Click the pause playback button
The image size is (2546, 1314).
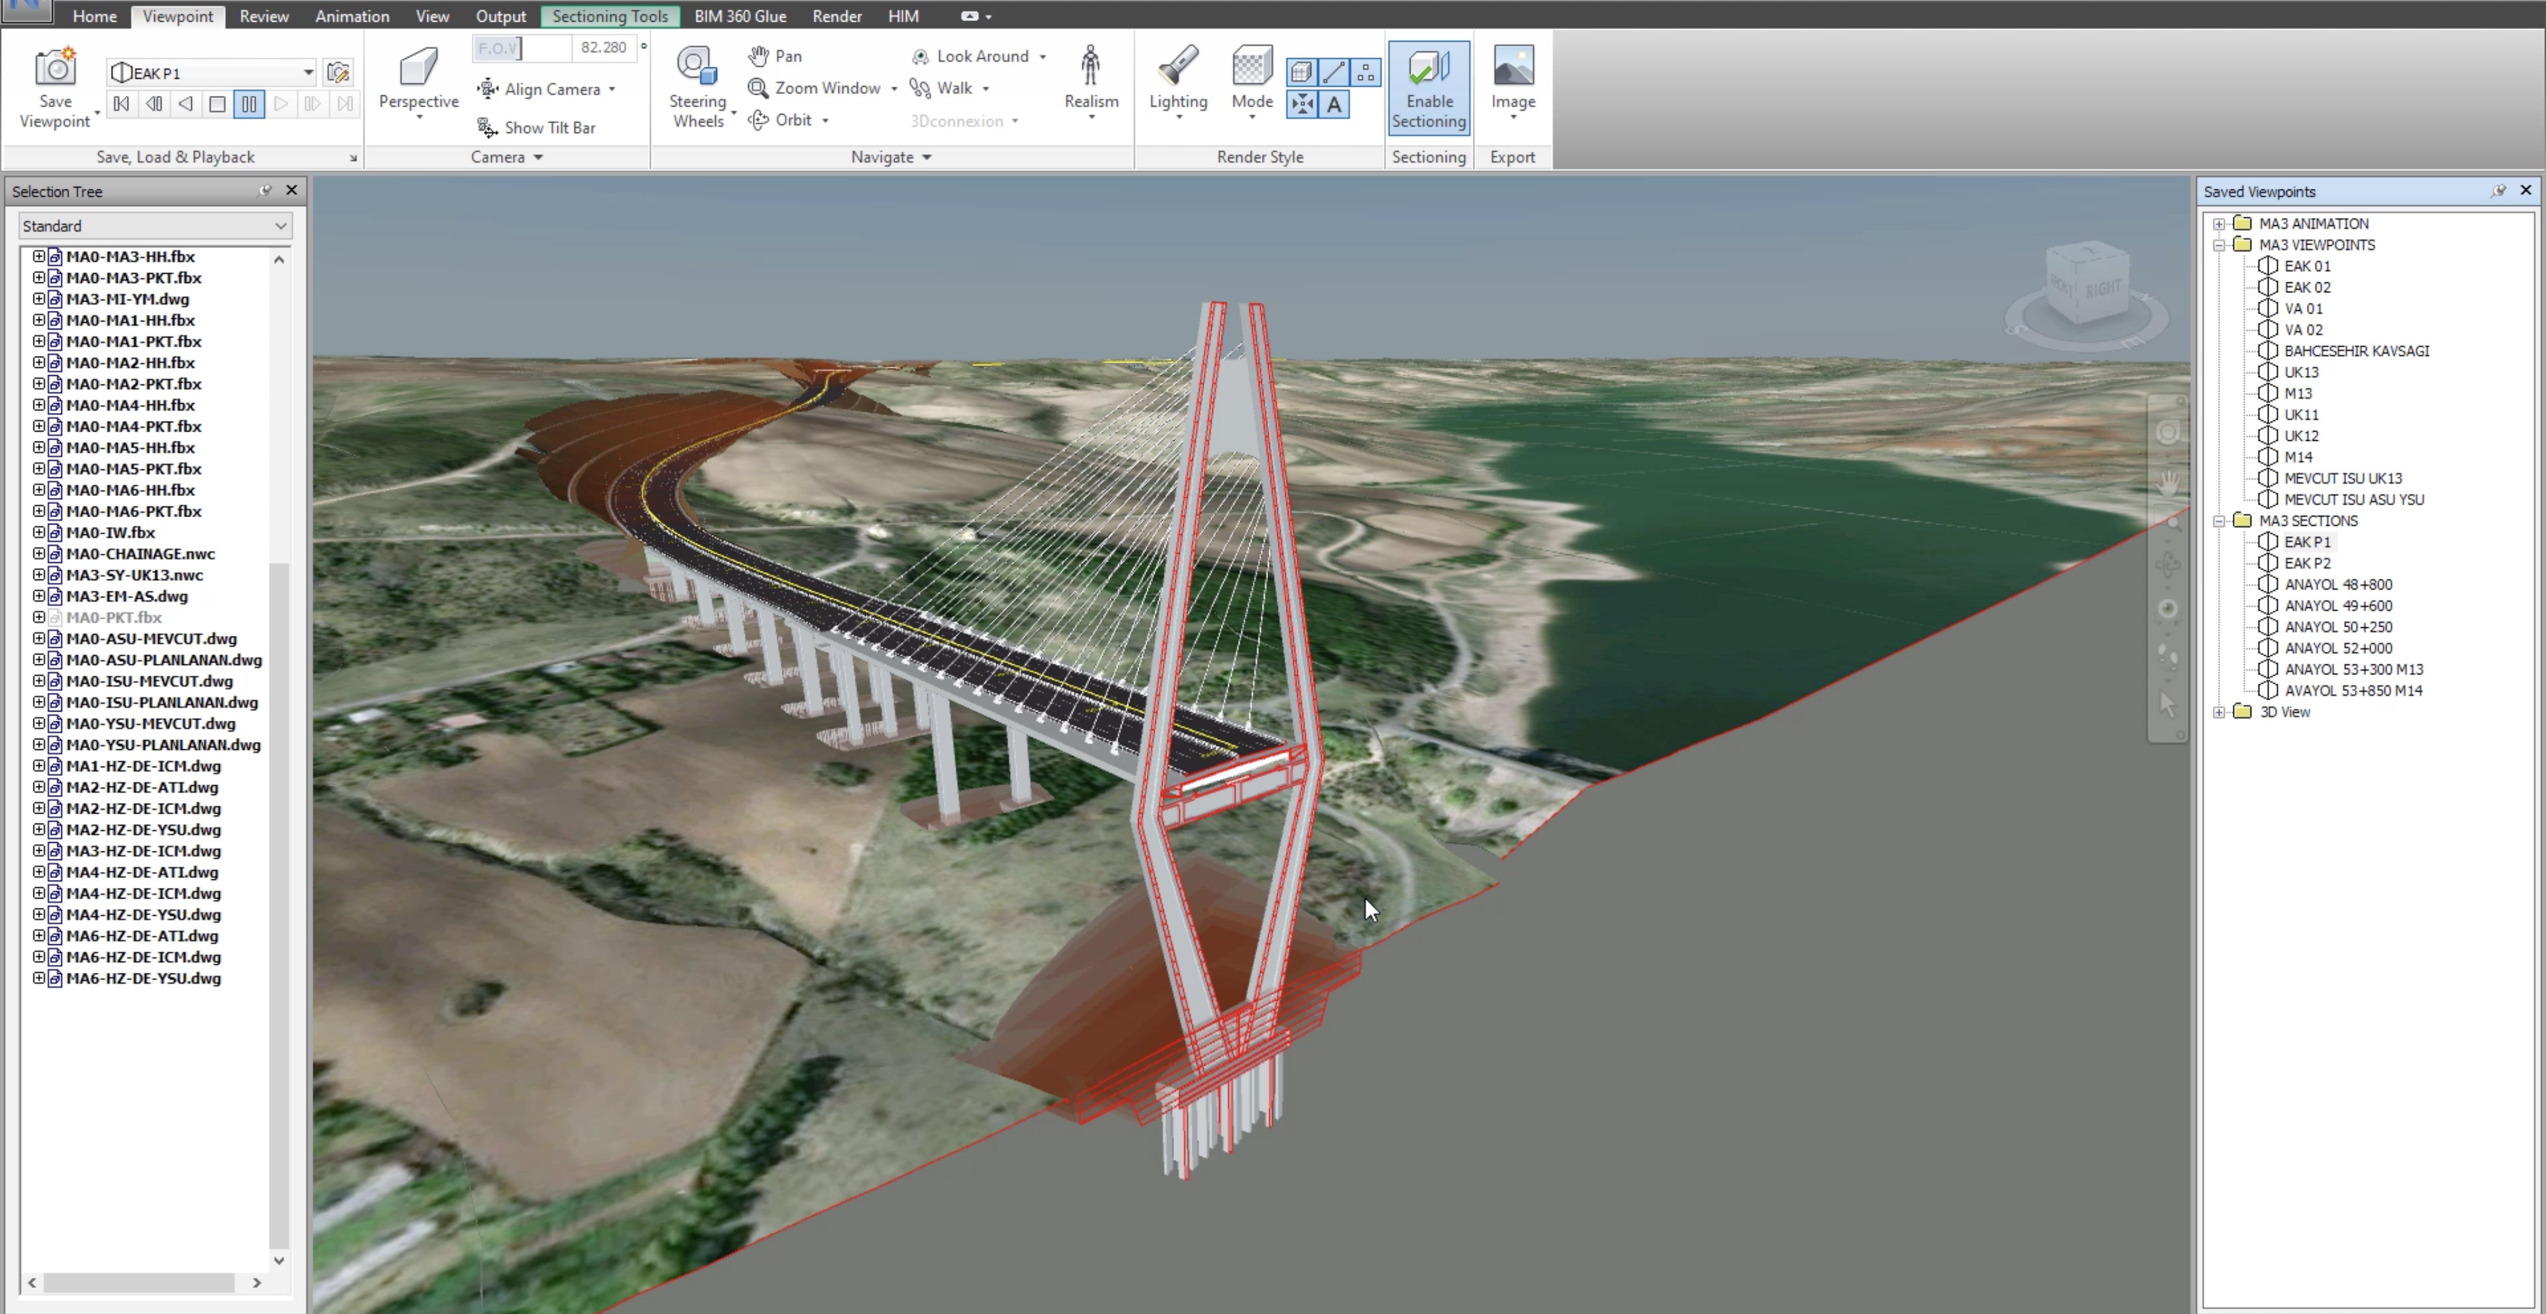click(x=249, y=104)
